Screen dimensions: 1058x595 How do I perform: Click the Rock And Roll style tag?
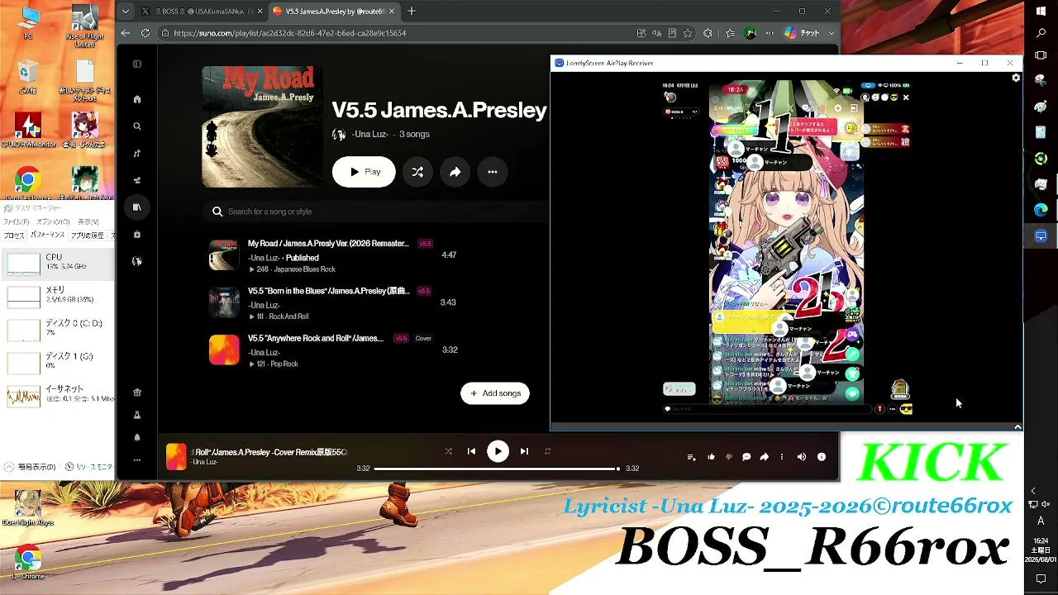click(288, 317)
